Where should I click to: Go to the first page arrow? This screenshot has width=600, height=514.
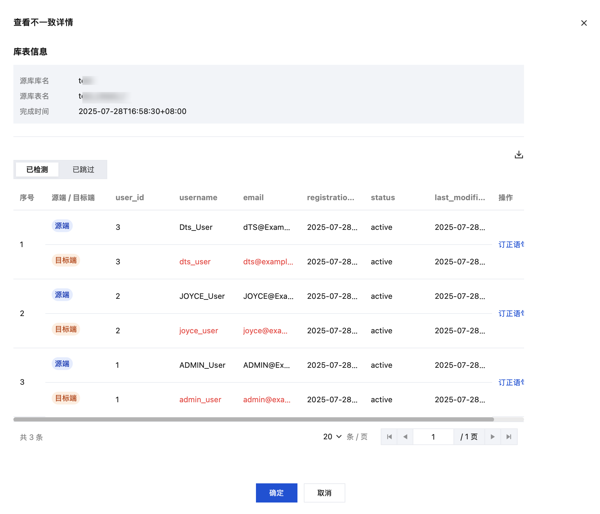[389, 437]
